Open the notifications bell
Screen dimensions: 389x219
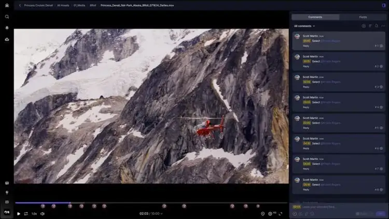7,28
